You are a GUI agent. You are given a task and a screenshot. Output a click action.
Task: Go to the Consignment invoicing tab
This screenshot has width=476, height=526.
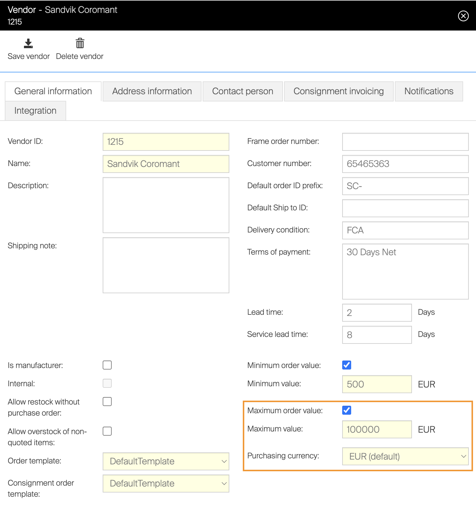click(x=338, y=91)
